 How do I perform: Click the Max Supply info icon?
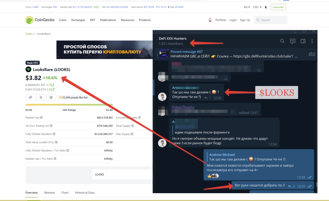point(132,134)
